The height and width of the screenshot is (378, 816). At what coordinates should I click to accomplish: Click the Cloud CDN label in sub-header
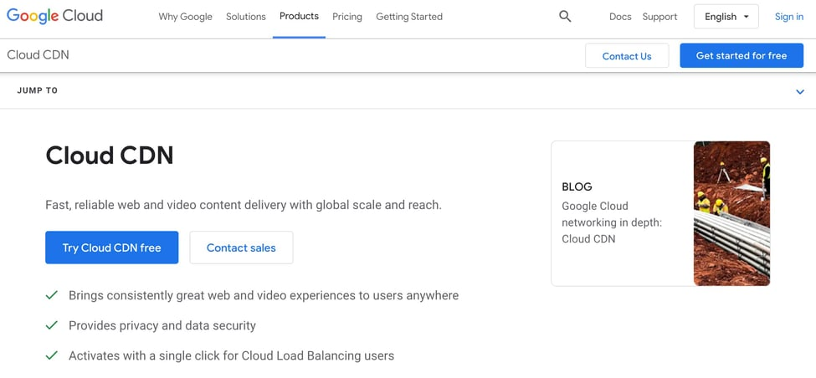(38, 54)
